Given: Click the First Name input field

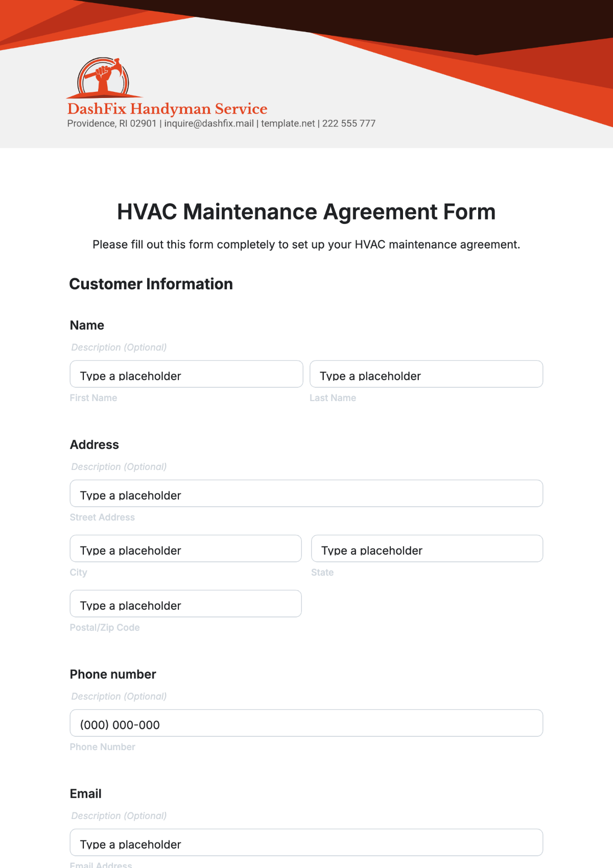Looking at the screenshot, I should [x=186, y=374].
